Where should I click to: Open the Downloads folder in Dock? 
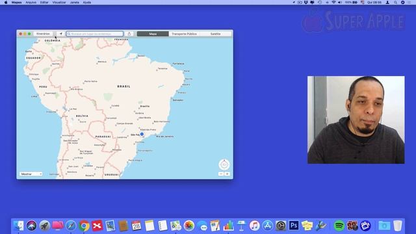384,226
